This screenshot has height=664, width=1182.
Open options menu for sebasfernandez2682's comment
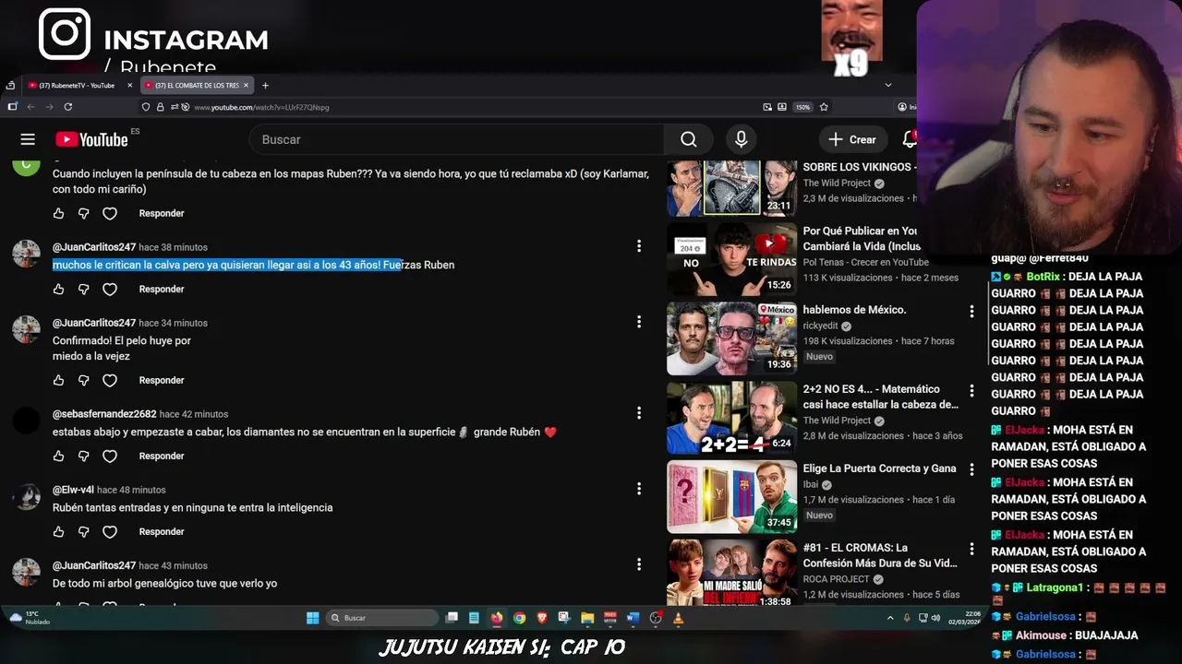point(638,413)
